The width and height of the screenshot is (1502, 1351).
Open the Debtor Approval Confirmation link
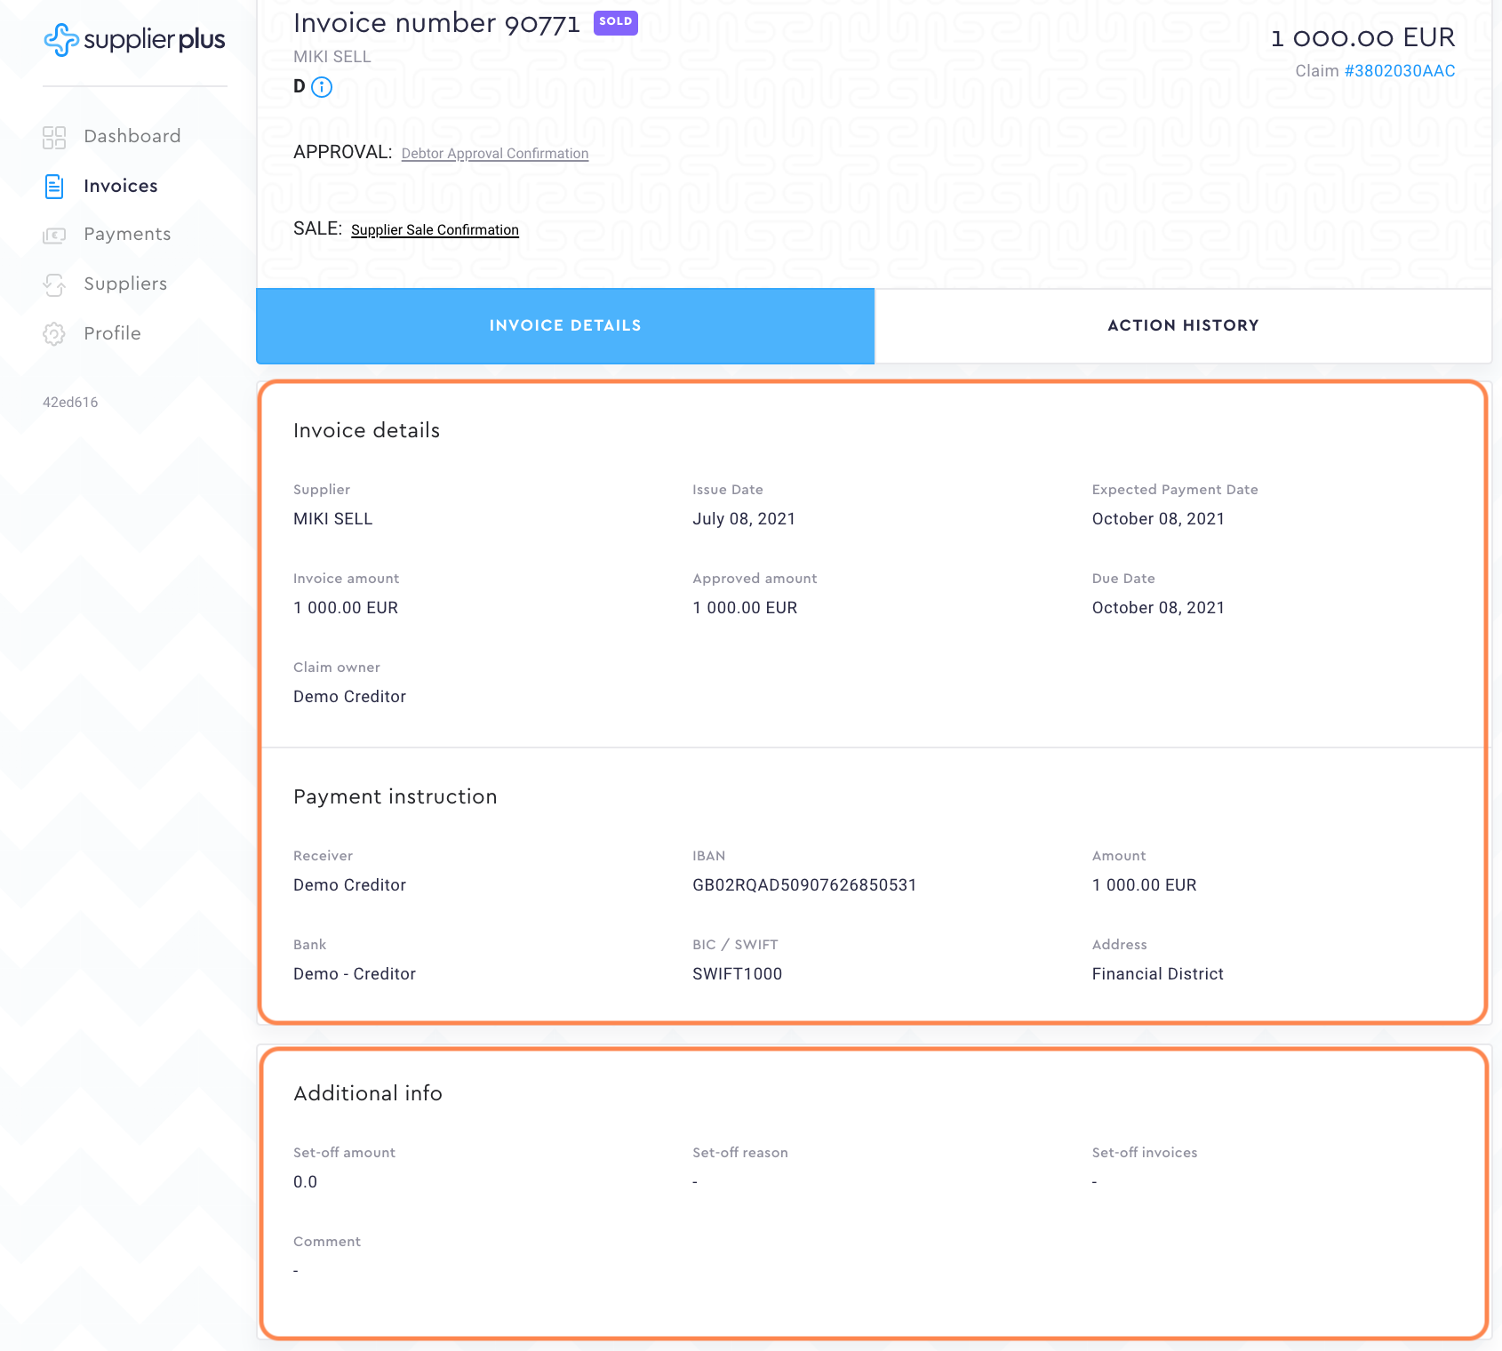tap(495, 154)
